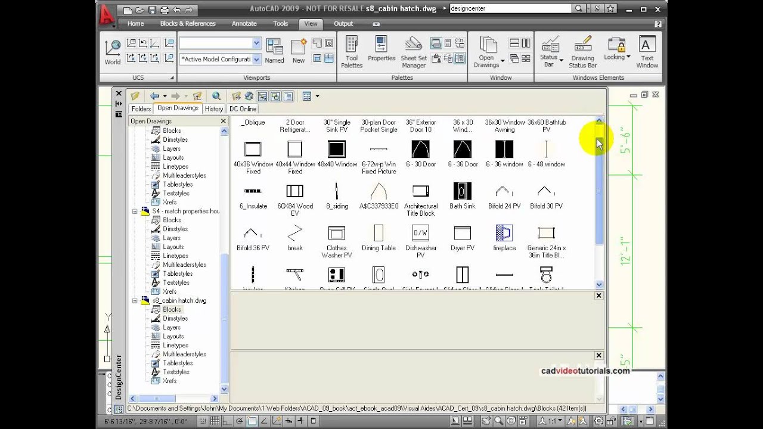Screen dimensions: 763x429
Task: Click the Tile Vertically icon in Window panel
Action: [526, 43]
